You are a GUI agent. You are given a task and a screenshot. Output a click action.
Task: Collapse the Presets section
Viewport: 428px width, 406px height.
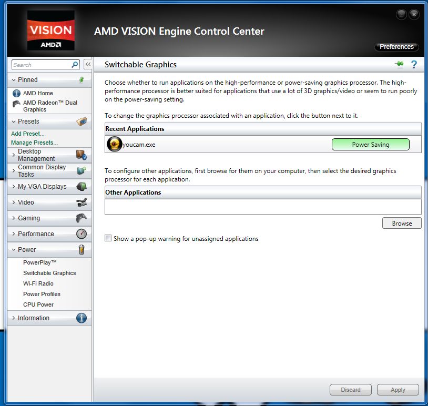click(x=14, y=121)
